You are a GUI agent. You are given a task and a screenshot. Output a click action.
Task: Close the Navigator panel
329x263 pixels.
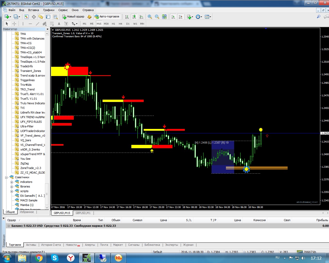(x=47, y=29)
